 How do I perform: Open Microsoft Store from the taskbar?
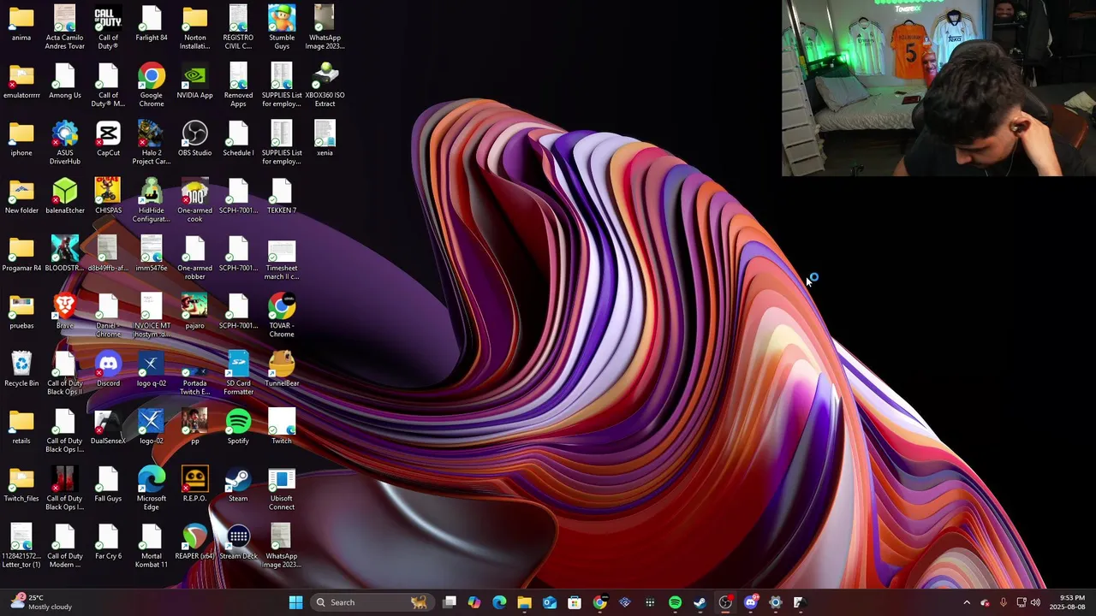coord(575,602)
